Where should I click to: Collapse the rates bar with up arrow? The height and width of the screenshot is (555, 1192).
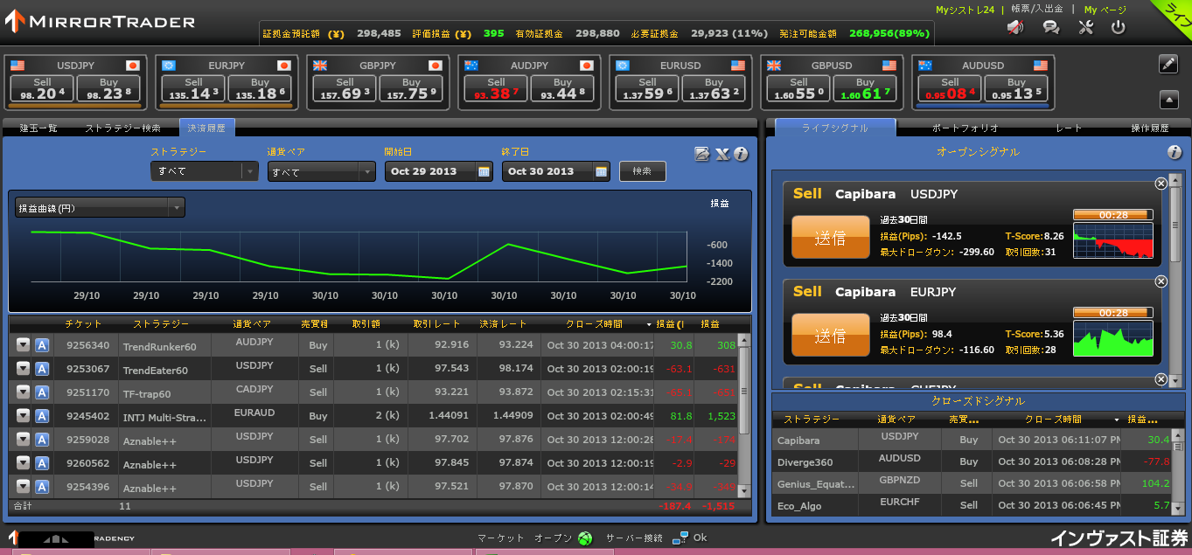click(1168, 99)
